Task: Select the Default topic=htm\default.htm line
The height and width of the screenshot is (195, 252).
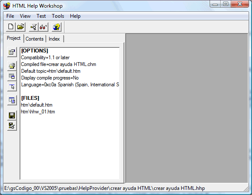Action: 51,71
